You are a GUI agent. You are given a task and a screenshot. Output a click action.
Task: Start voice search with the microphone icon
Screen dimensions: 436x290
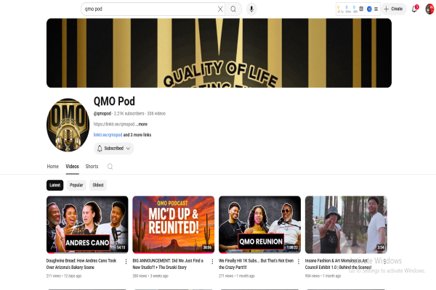coord(251,9)
